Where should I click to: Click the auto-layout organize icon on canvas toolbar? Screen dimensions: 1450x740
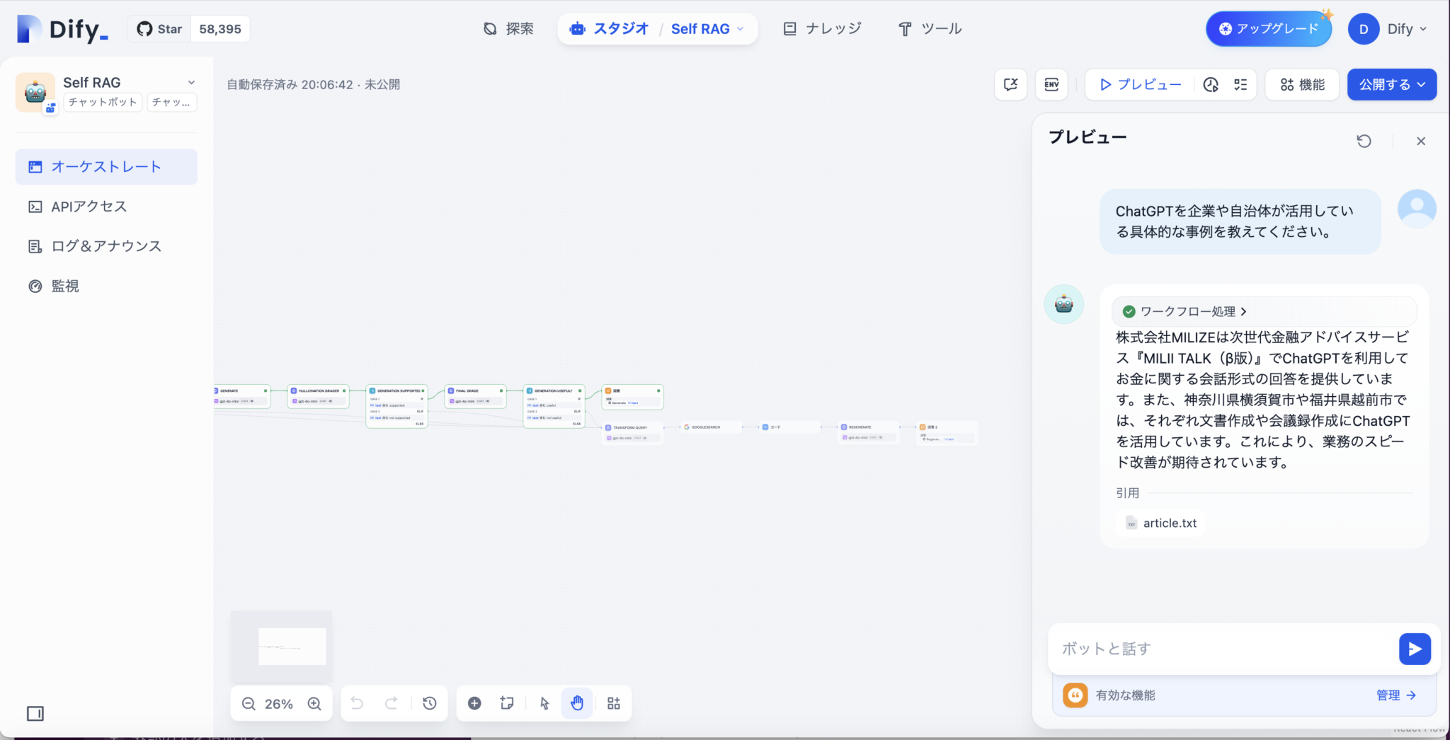tap(613, 703)
